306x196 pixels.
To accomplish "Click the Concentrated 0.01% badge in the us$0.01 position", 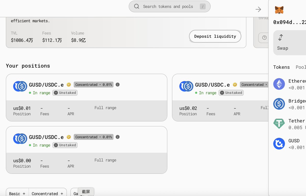I will (x=94, y=85).
